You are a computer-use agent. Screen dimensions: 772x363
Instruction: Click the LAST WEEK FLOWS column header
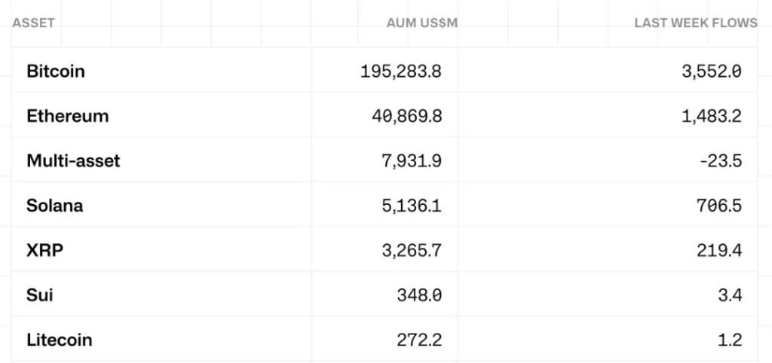tap(695, 23)
